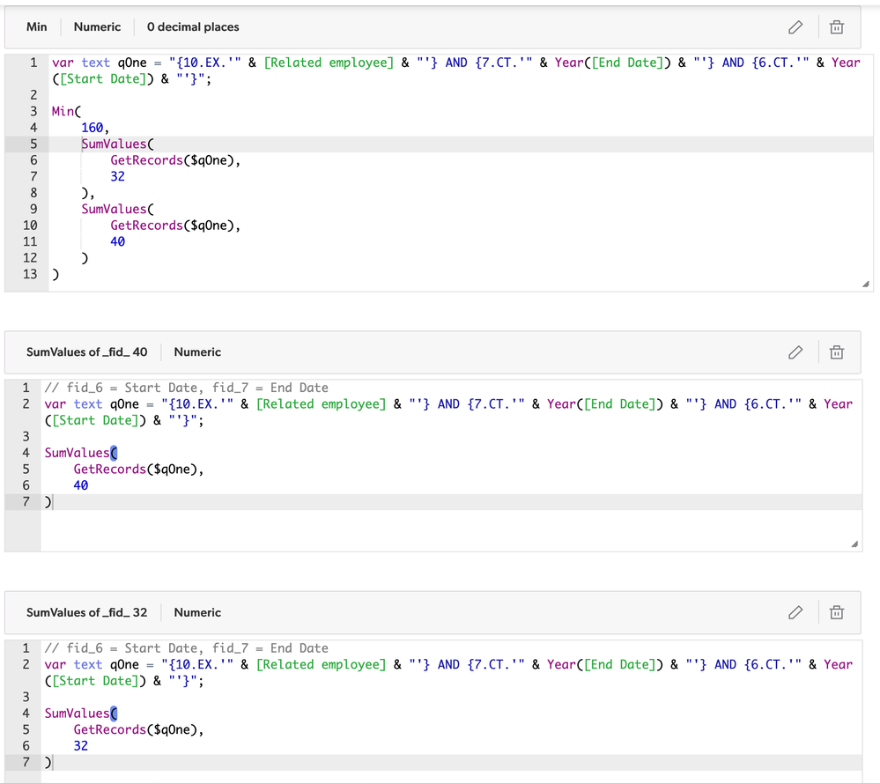880x784 pixels.
Task: Delete the SumValues of _fid_ 32 formula
Action: (x=836, y=612)
